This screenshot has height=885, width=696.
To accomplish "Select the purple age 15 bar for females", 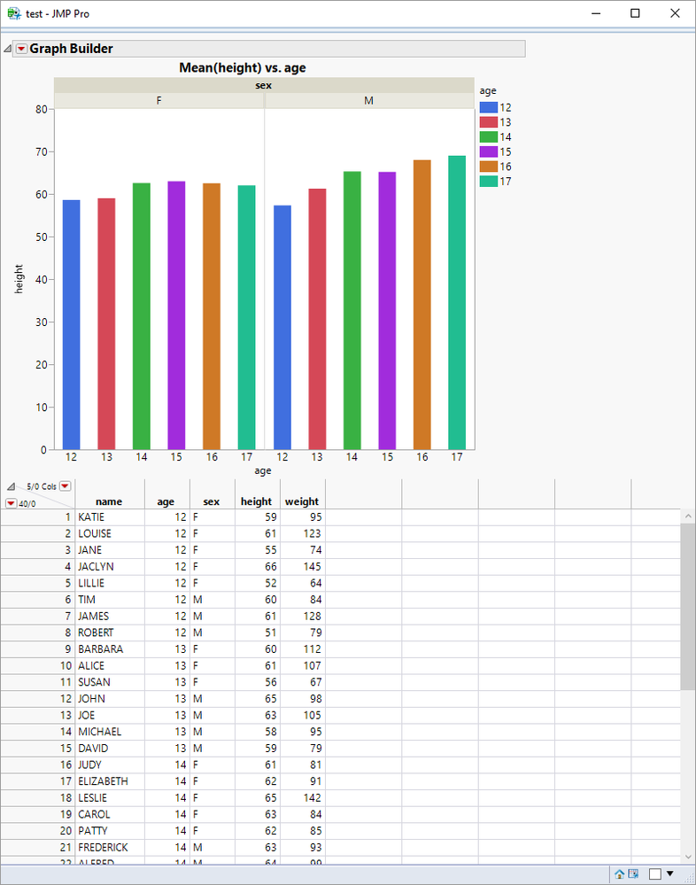I will coord(176,315).
